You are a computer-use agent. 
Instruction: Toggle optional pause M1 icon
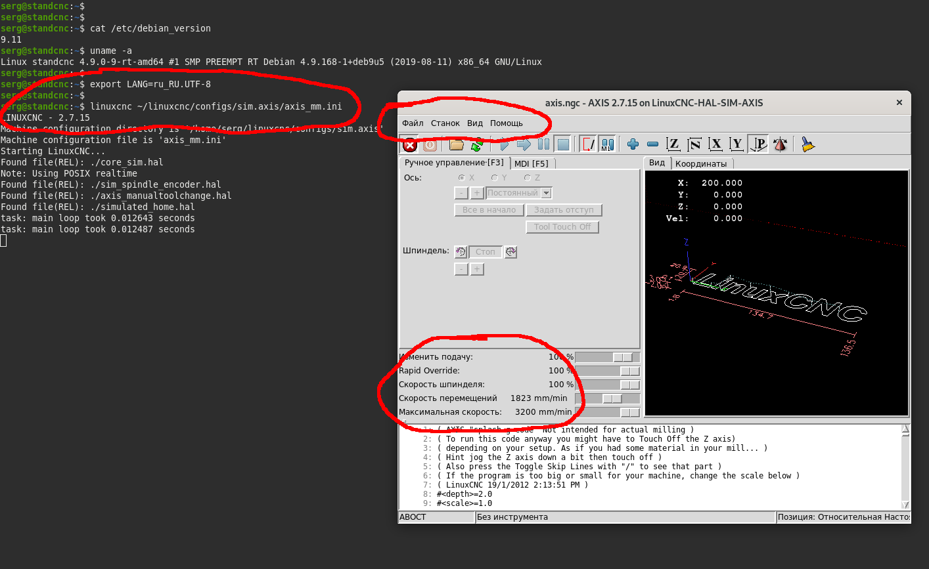pyautogui.click(x=608, y=144)
